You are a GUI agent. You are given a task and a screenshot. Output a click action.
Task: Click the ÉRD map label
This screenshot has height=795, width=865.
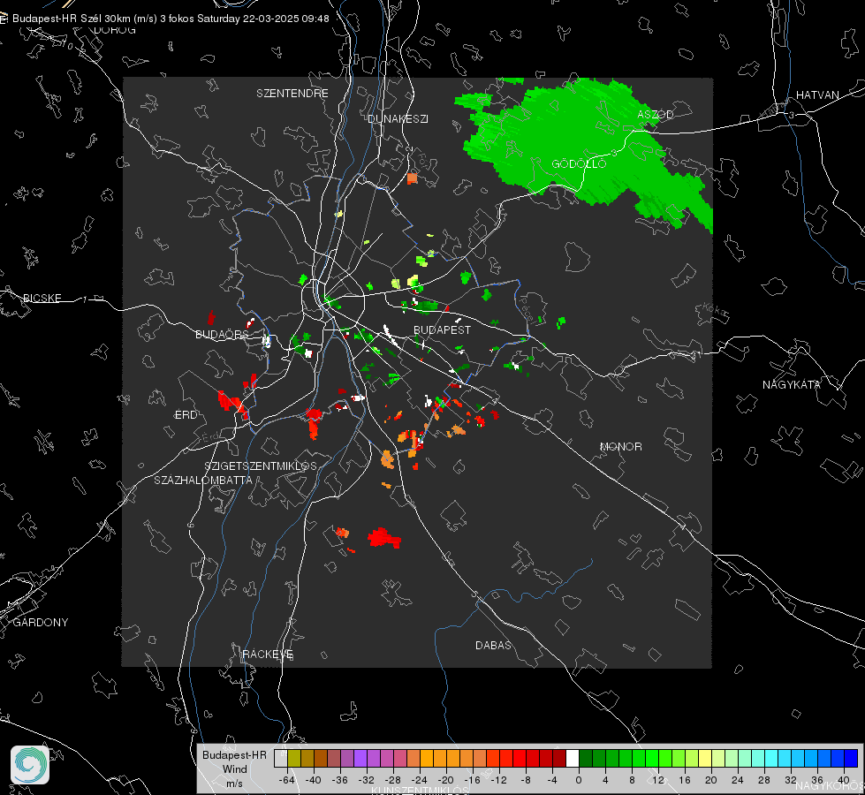(186, 415)
